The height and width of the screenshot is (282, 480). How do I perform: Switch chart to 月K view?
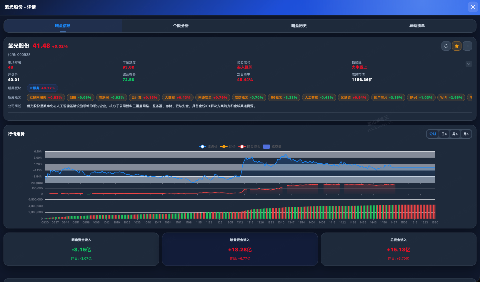[x=466, y=134]
